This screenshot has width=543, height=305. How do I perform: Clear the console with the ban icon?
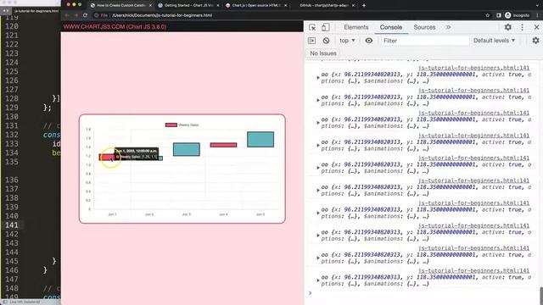[326, 41]
